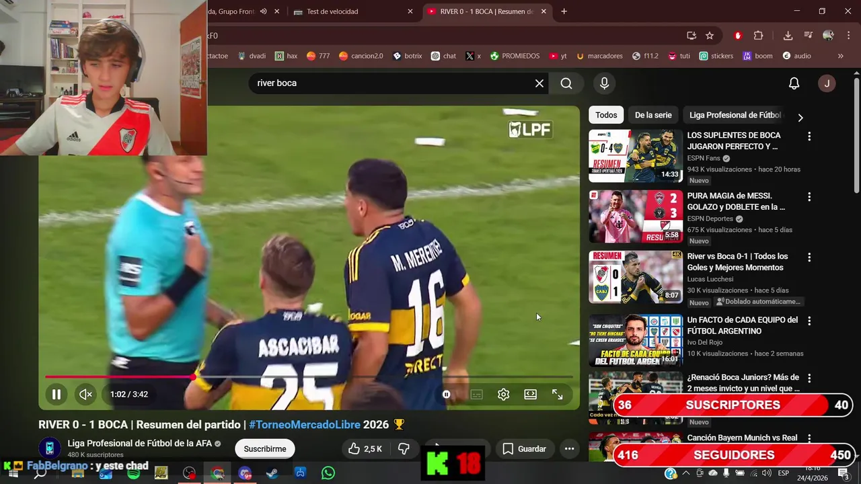Open options for 'River vs Boca 0-1' video
The width and height of the screenshot is (861, 484).
[809, 257]
